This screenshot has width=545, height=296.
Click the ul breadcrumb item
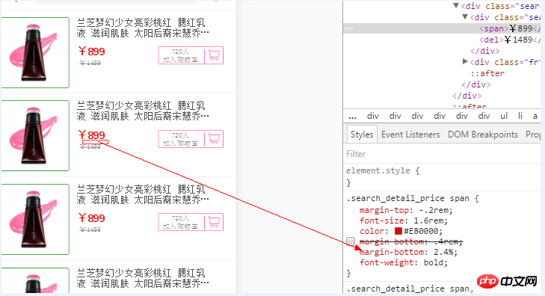[504, 116]
